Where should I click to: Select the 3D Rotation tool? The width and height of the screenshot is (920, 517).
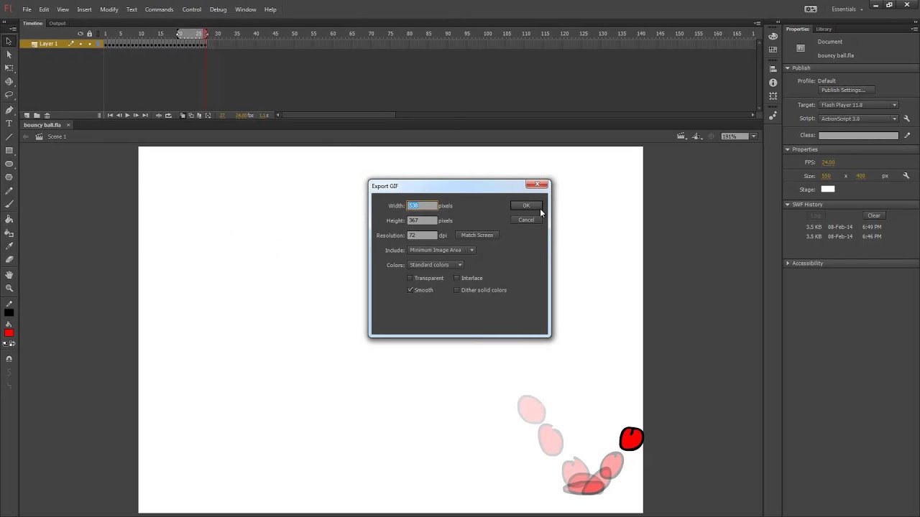(x=9, y=82)
